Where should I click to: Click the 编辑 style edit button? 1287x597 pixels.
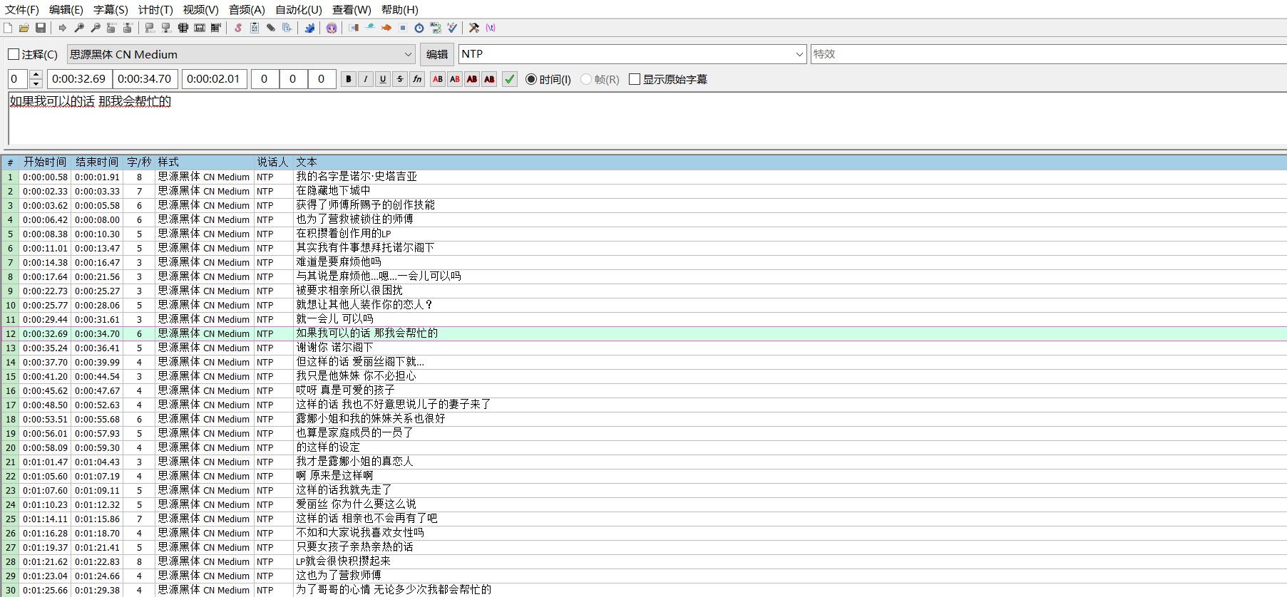tap(437, 54)
